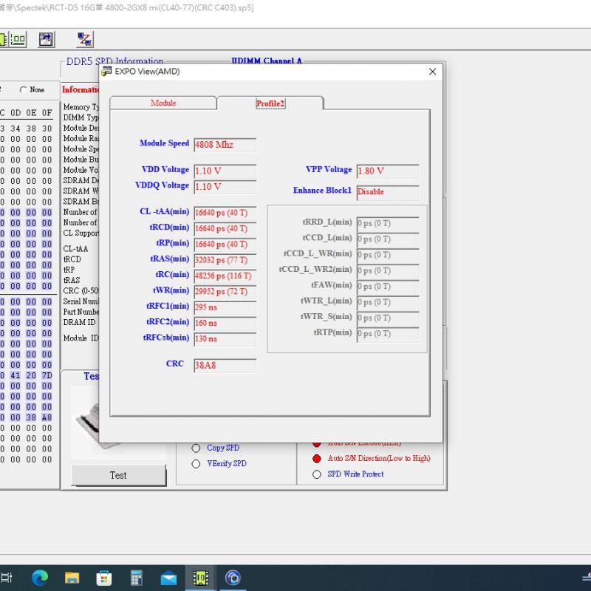Screen dimensions: 591x591
Task: Click the tRFC2(min) 160 ns field
Action: 225,324
